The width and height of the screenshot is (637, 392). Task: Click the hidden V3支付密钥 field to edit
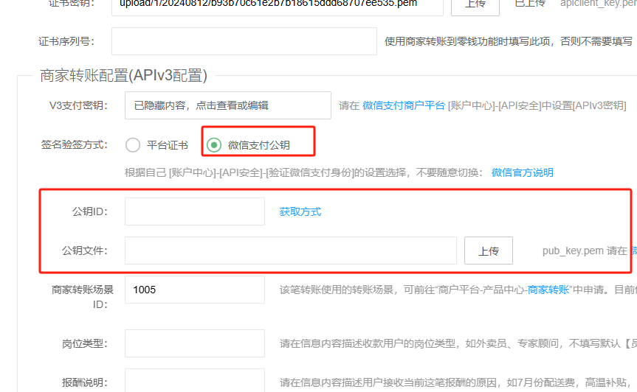[x=228, y=105]
